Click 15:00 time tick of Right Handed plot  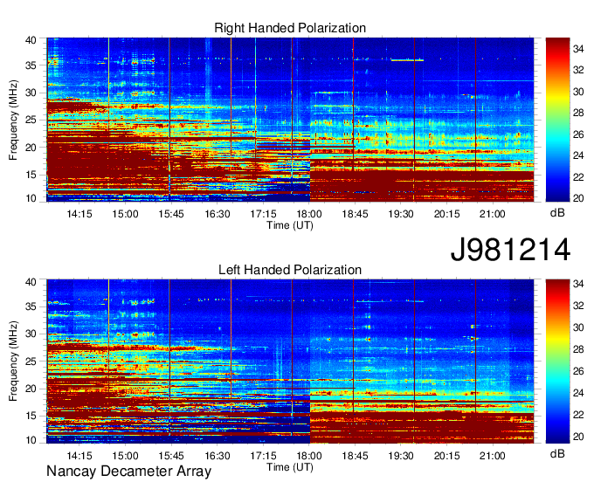(x=125, y=214)
